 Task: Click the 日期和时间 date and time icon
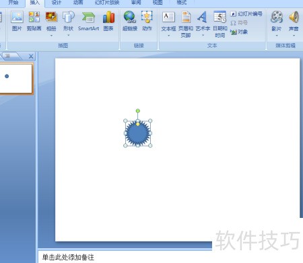coord(220,24)
